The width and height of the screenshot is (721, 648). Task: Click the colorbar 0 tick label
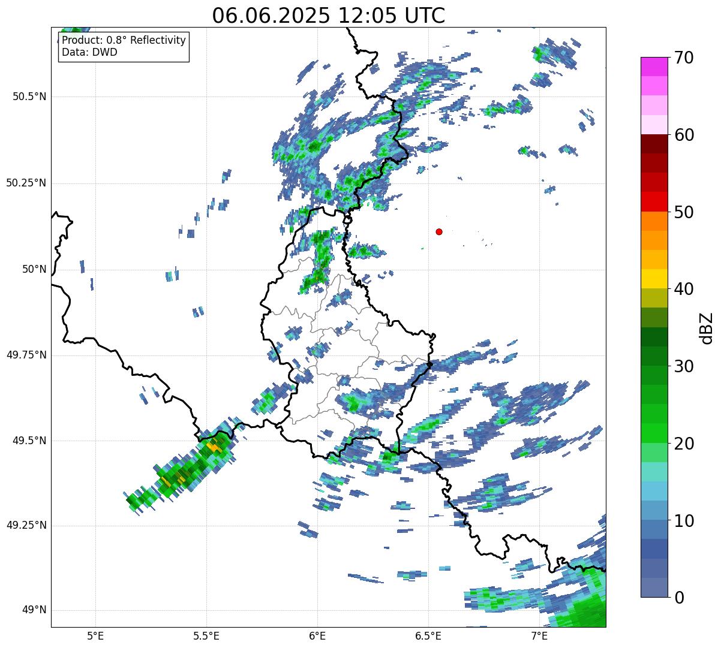[678, 598]
